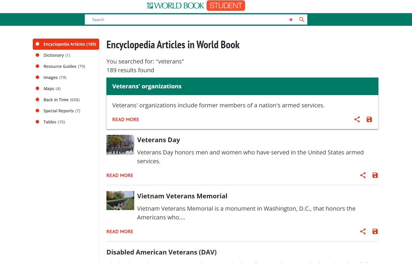
Task: Open Disabled American Veterans (DAV) article
Action: click(x=161, y=252)
